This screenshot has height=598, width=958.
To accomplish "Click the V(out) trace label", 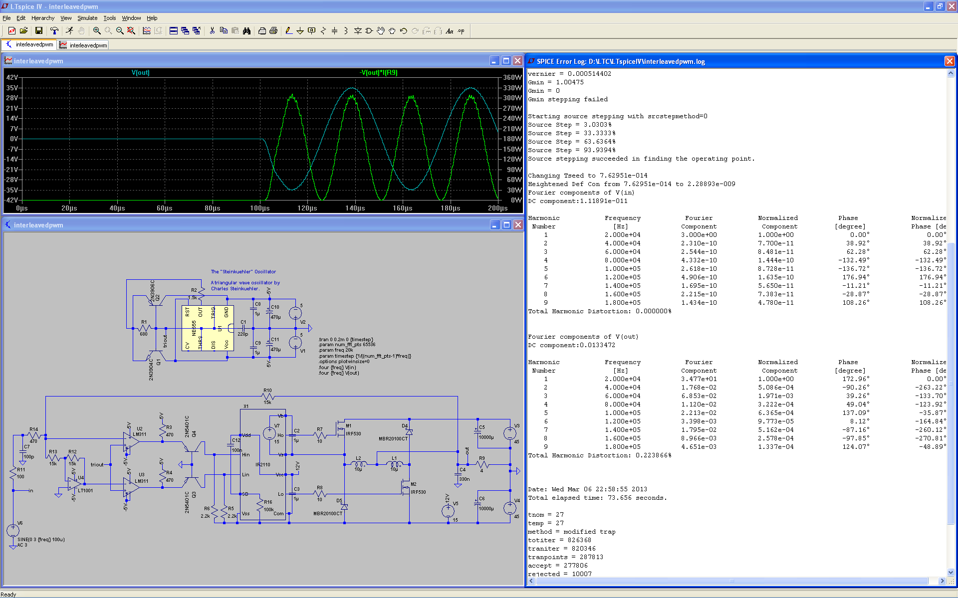I will tap(141, 73).
